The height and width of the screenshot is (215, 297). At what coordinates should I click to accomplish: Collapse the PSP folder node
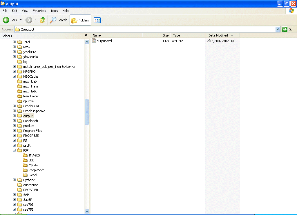coord(15,150)
